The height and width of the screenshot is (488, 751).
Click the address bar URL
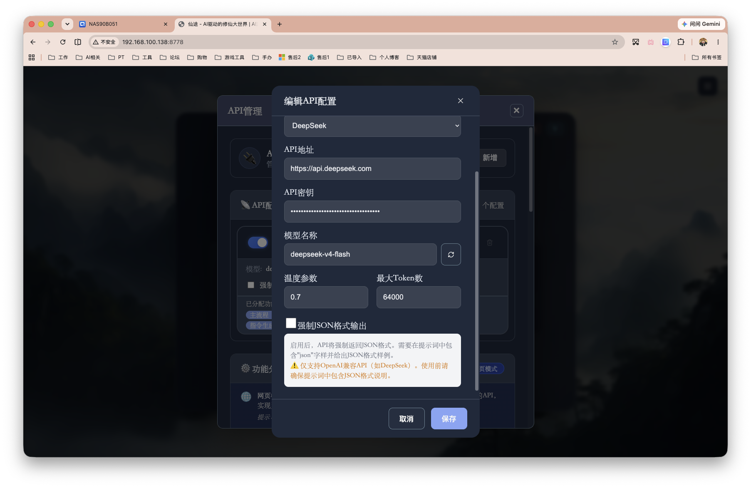click(153, 42)
